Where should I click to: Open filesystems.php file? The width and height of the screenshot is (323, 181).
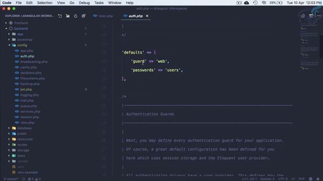click(32, 78)
